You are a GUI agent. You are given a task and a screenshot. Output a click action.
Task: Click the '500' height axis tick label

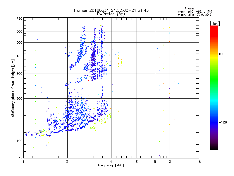[19, 43]
